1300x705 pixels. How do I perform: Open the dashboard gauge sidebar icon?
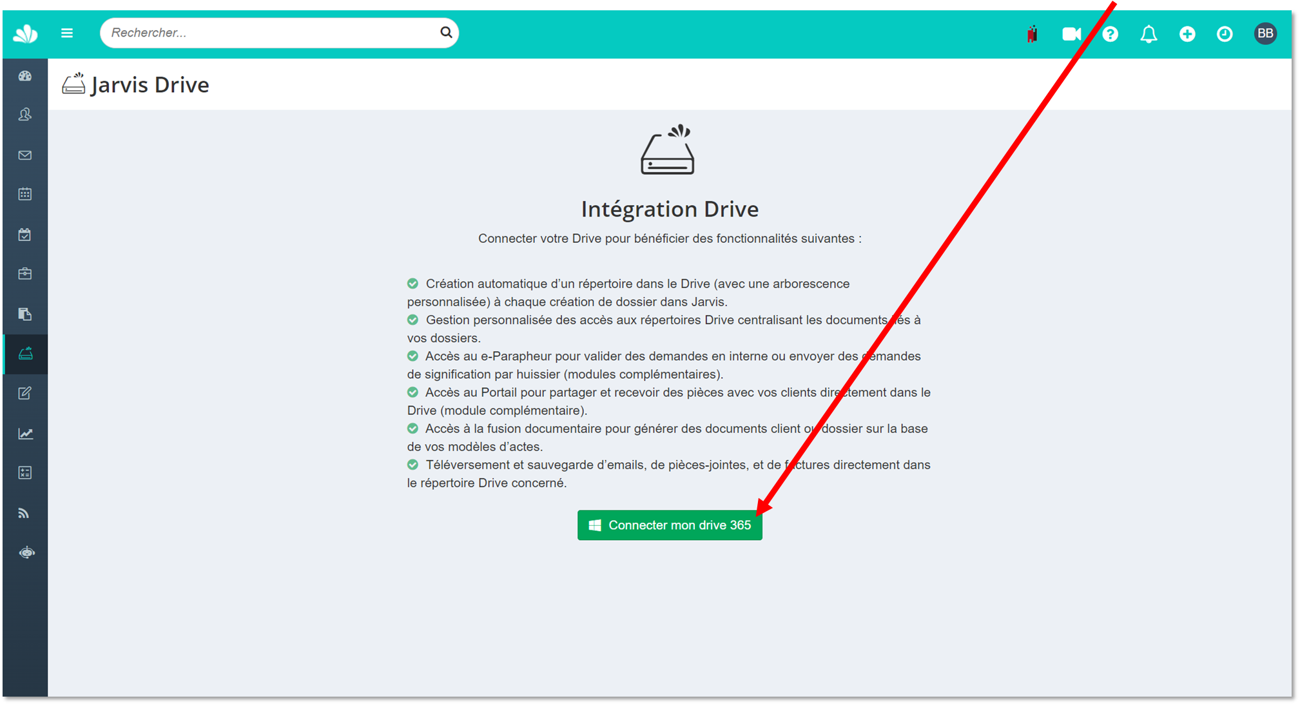25,76
